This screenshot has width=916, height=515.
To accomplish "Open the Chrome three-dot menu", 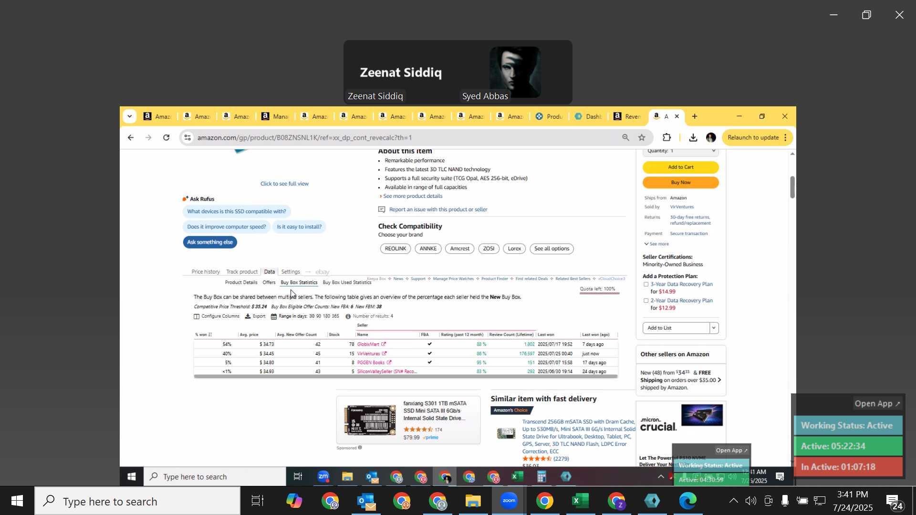I will (785, 138).
